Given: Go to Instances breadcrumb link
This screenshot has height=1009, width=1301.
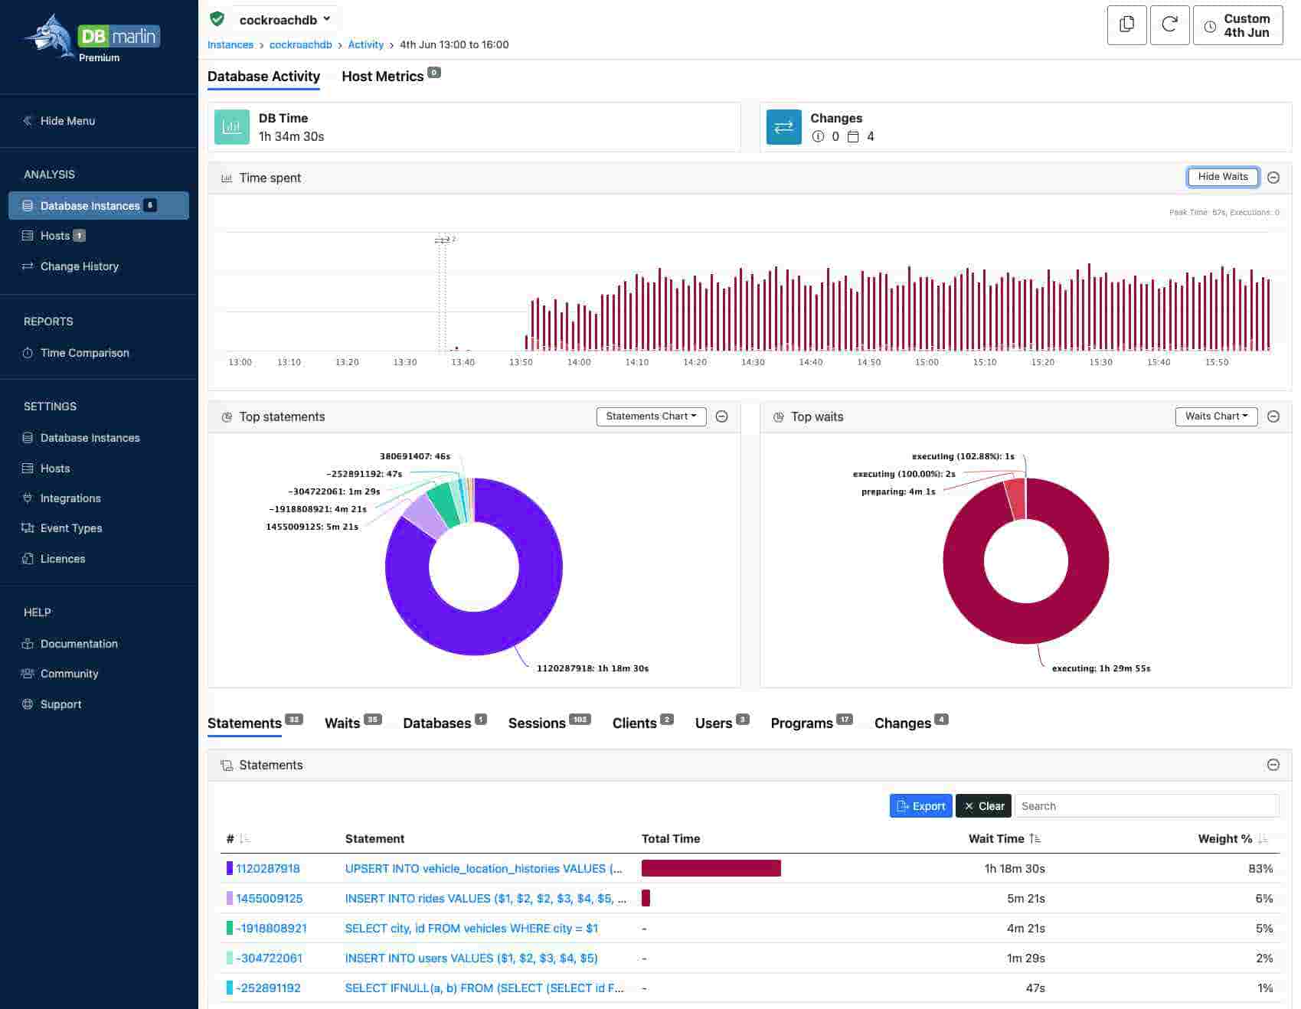Looking at the screenshot, I should (230, 44).
